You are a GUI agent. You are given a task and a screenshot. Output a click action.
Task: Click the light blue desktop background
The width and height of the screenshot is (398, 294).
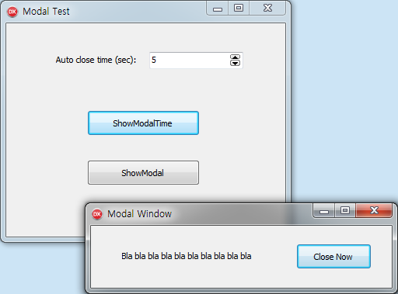344,103
